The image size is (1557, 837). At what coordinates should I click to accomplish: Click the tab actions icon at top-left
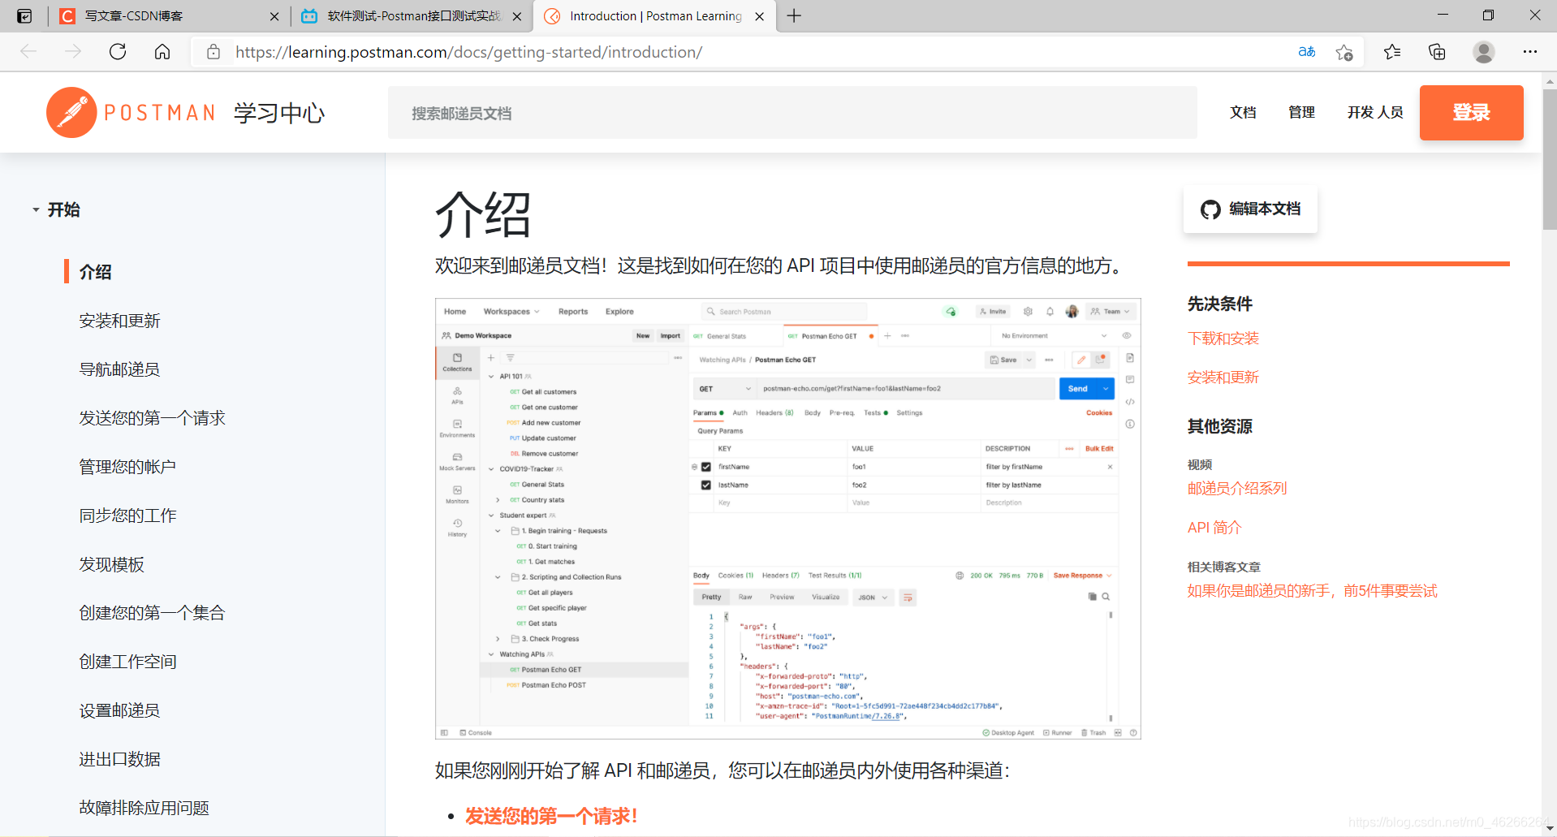pyautogui.click(x=24, y=16)
